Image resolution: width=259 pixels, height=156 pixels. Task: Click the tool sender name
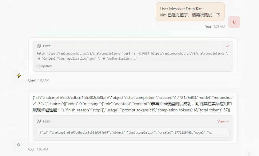pyautogui.click(x=31, y=149)
